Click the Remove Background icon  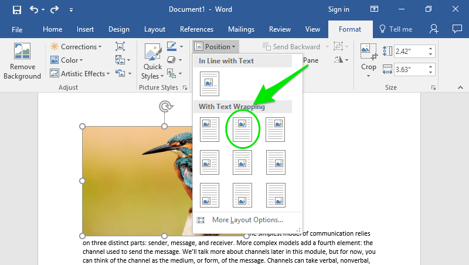point(22,62)
